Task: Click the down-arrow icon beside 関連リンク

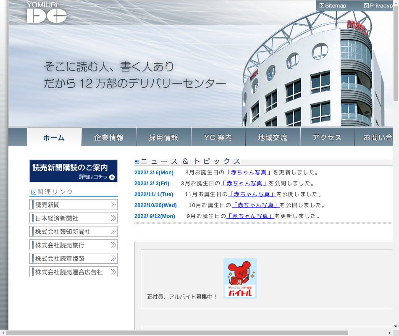Action: (34, 192)
